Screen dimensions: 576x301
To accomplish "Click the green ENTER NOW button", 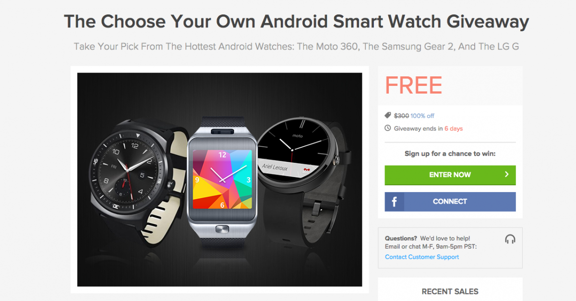I will pyautogui.click(x=450, y=175).
